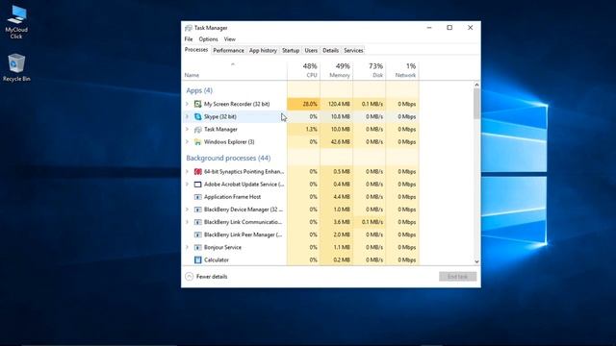This screenshot has width=616, height=346.
Task: Switch to the Startup tab
Action: pos(291,51)
